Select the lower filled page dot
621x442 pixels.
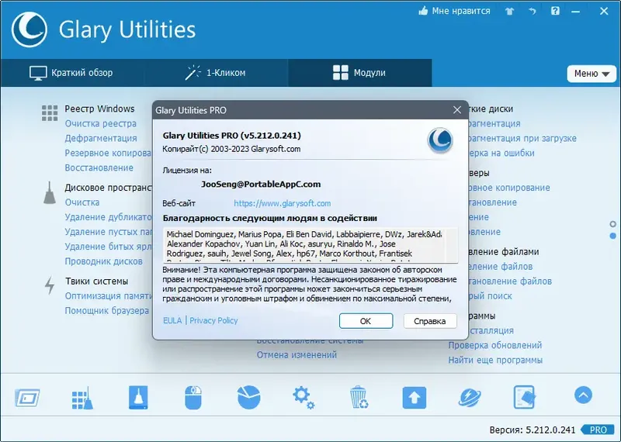click(612, 236)
